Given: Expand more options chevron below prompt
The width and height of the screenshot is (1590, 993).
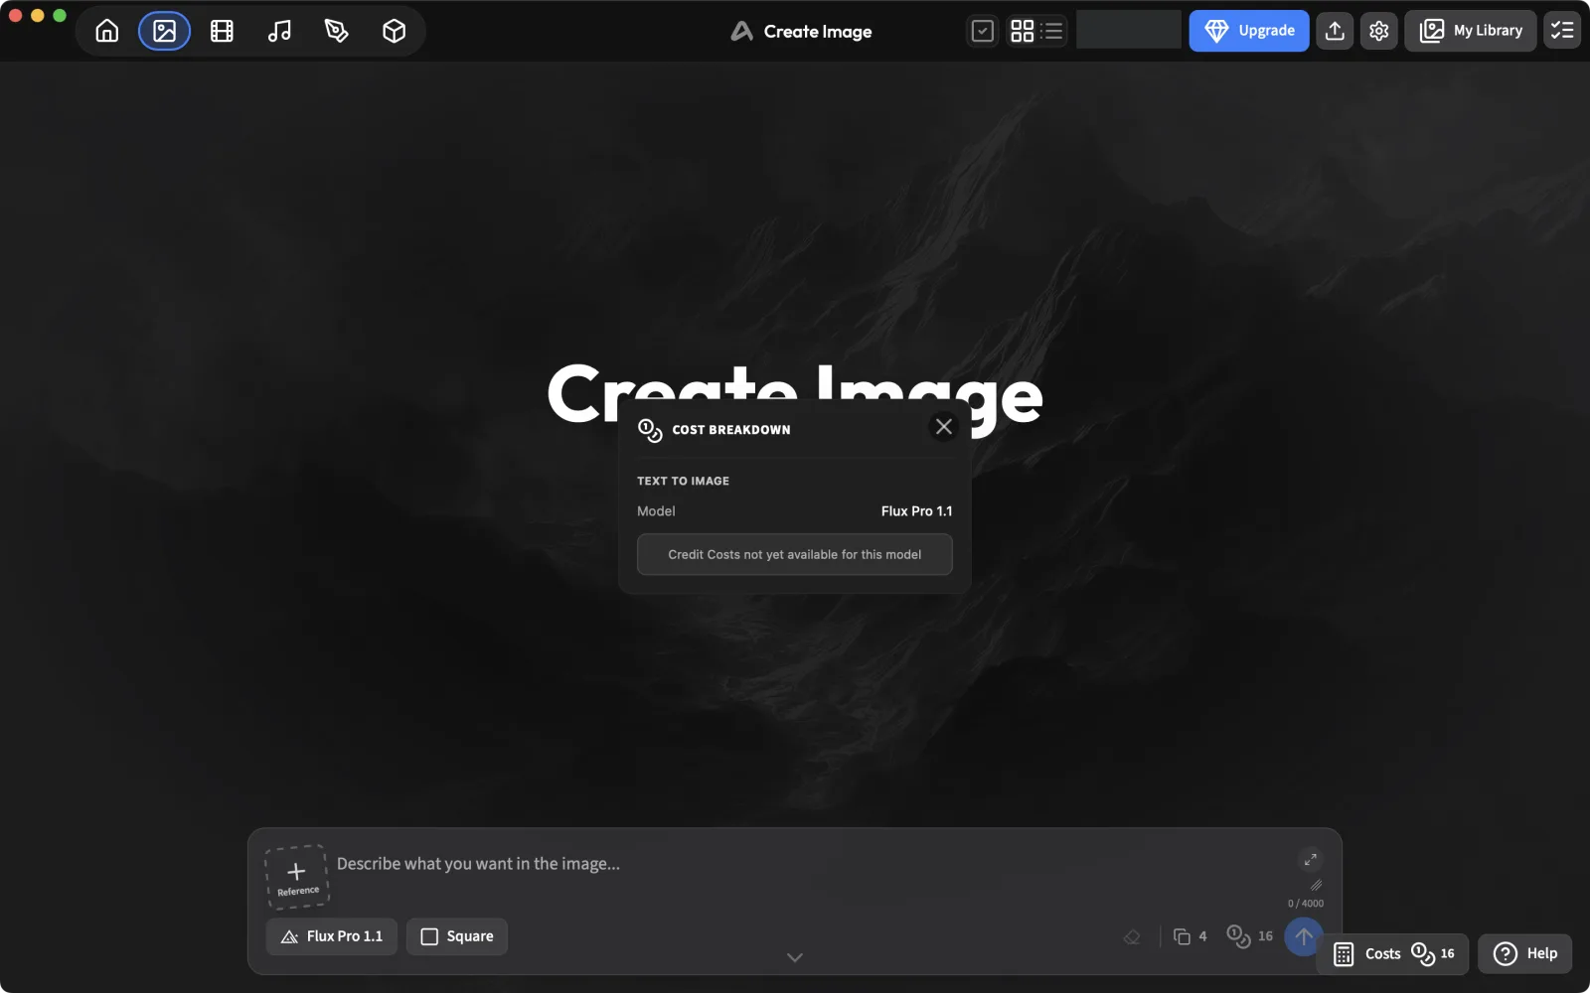Looking at the screenshot, I should point(795,957).
